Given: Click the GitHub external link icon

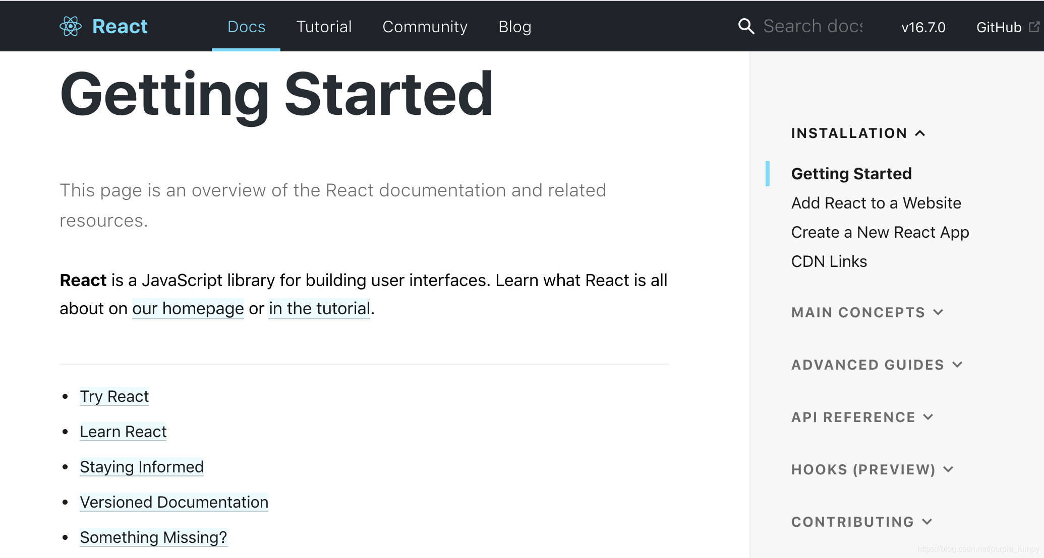Looking at the screenshot, I should point(1034,27).
